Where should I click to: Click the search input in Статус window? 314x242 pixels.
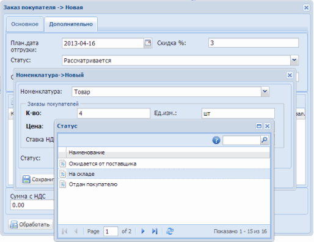pyautogui.click(x=241, y=140)
